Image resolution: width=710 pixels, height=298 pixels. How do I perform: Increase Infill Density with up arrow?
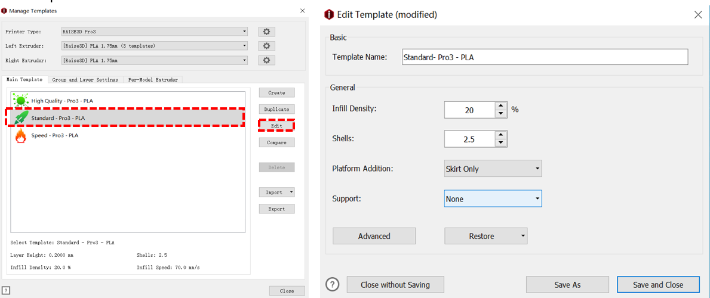(500, 106)
